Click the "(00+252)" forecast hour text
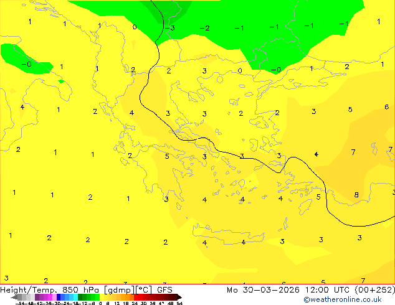The image size is (395, 305). (x=374, y=290)
